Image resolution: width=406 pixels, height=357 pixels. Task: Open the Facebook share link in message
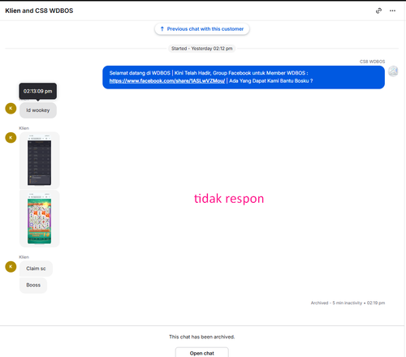pyautogui.click(x=167, y=81)
